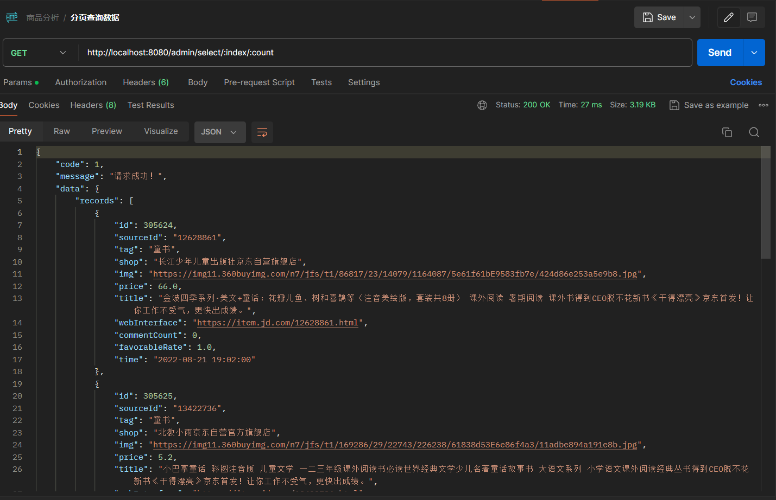Open the Test Results tab

(150, 105)
